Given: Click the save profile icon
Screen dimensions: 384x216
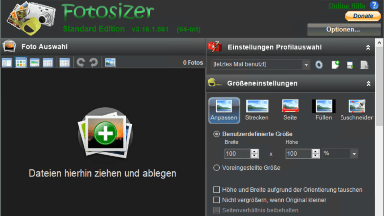Looking at the screenshot, I should (x=350, y=64).
